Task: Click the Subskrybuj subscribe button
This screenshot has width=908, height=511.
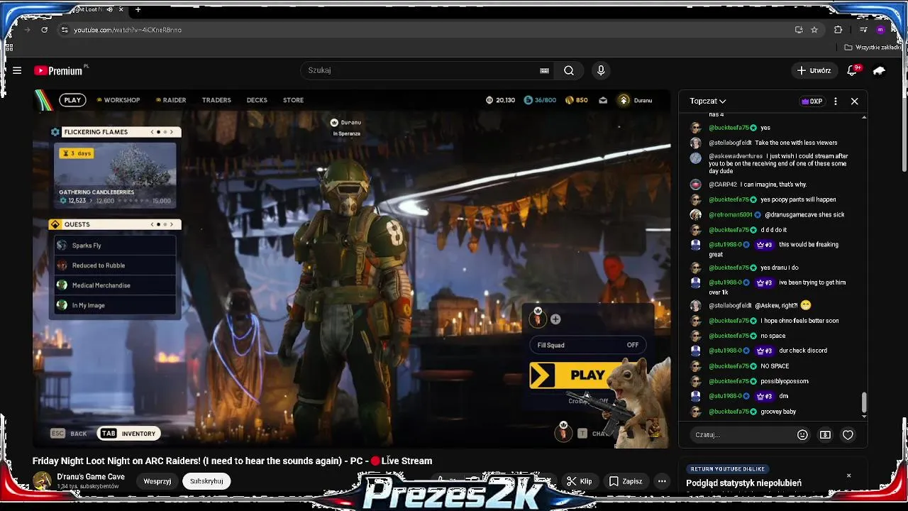Action: click(206, 481)
